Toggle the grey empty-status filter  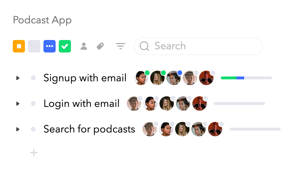coord(34,46)
